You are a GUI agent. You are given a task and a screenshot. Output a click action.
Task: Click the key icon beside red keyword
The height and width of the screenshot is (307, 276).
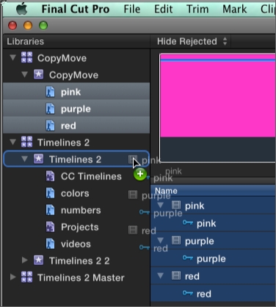click(x=188, y=293)
